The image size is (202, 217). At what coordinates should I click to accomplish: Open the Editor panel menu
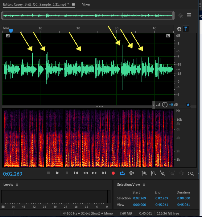[73, 5]
